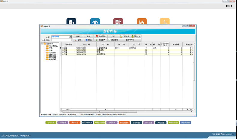Select 建材五金 category in tree
The height and width of the screenshot is (139, 237).
click(52, 55)
